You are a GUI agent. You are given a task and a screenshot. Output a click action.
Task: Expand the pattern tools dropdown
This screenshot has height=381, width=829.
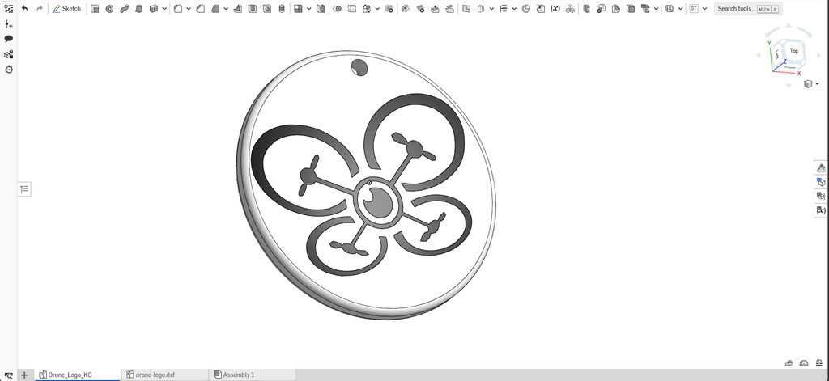[x=309, y=8]
